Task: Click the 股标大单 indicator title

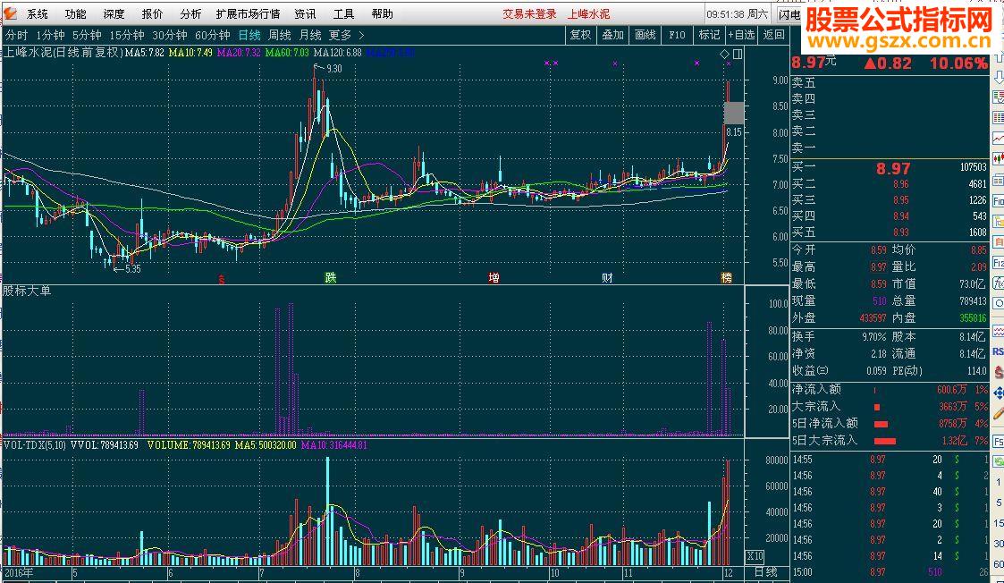Action: [x=27, y=291]
